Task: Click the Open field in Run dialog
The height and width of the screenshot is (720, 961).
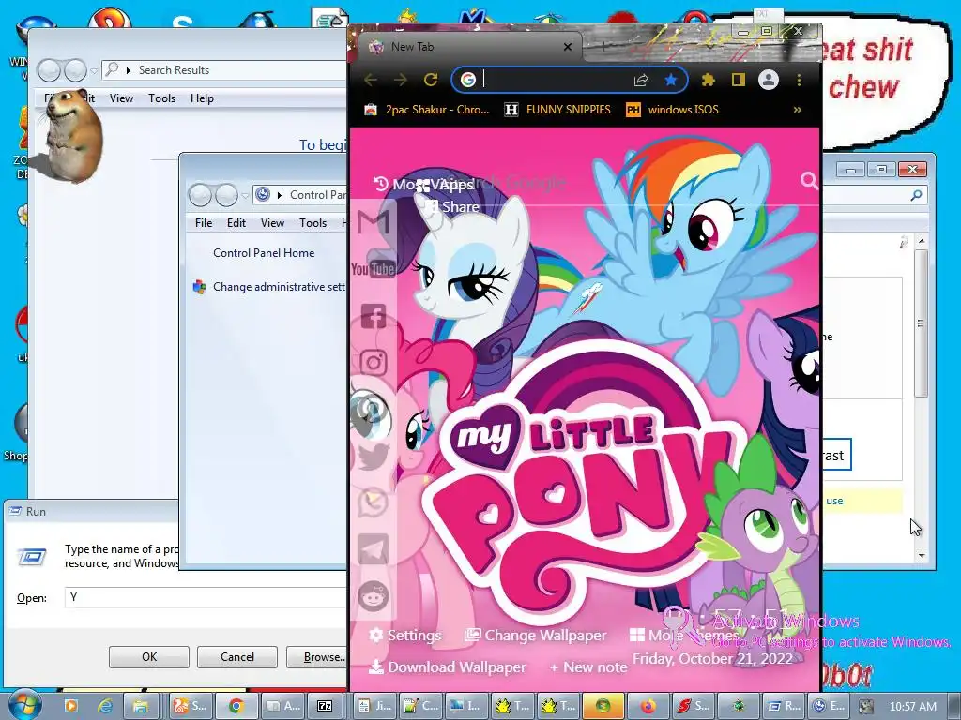Action: coord(206,597)
